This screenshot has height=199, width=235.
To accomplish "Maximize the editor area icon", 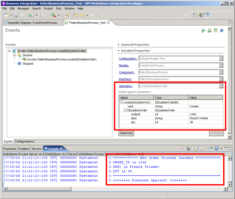I will pos(230,22).
